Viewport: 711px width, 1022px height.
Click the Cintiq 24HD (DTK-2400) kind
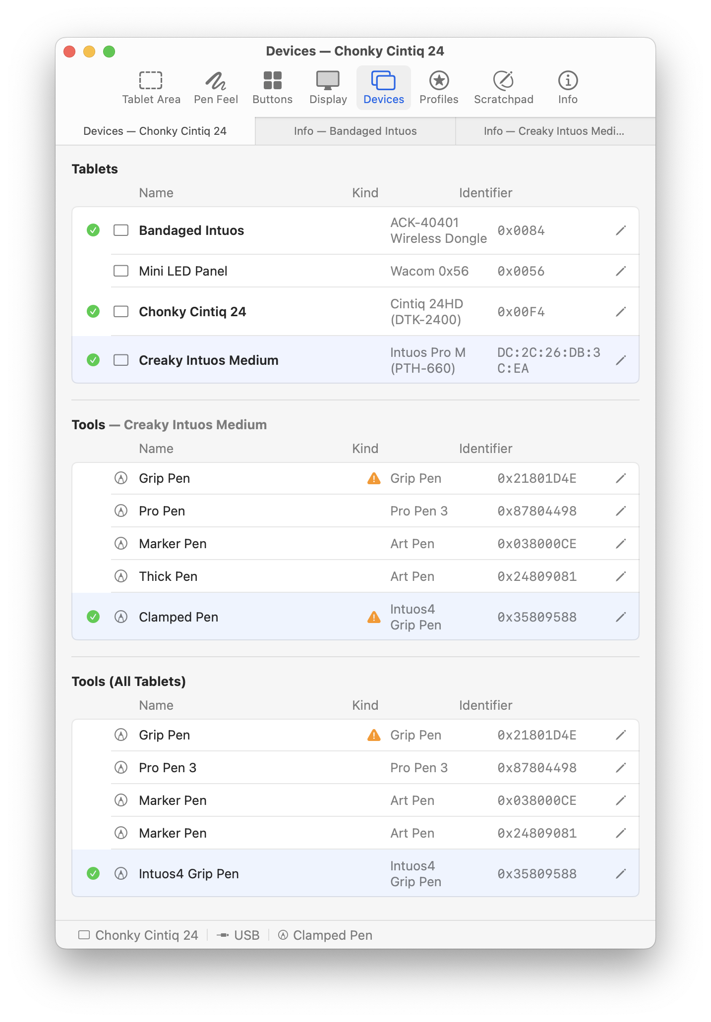(426, 312)
